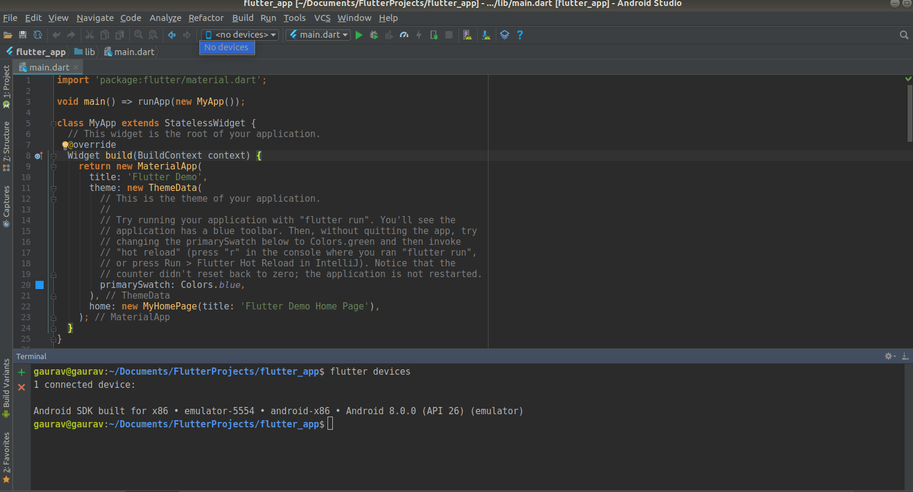Open the Help menu

pyautogui.click(x=389, y=18)
